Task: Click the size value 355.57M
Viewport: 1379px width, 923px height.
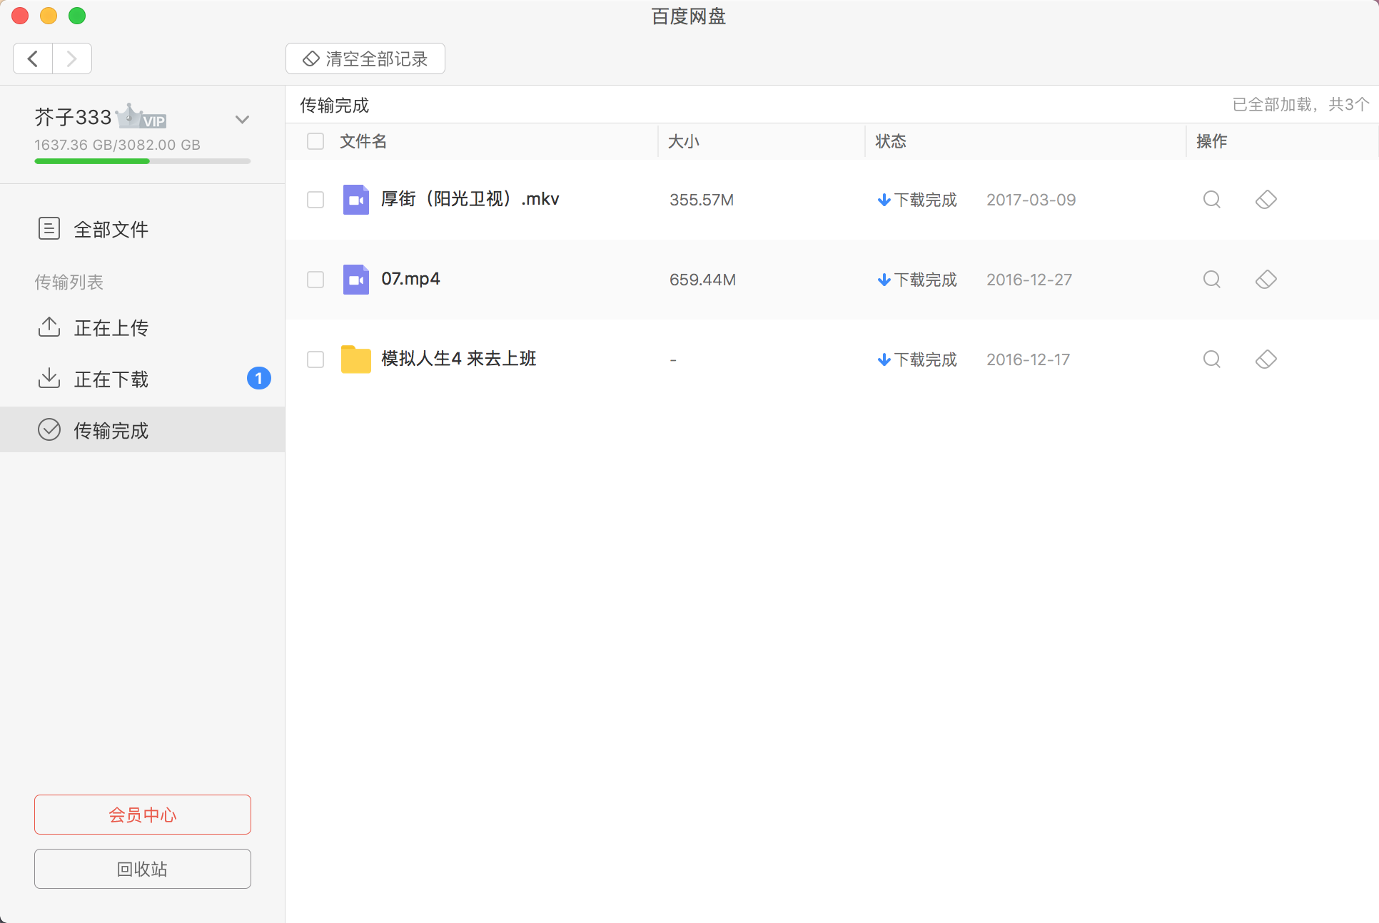Action: click(702, 200)
